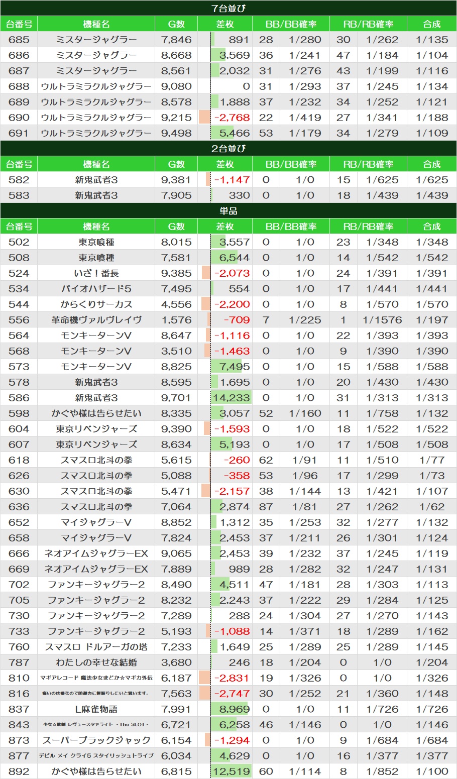The height and width of the screenshot is (779, 457).
Task: Click 革命機ヴァルヴレイヴ machine name
Action: [96, 320]
